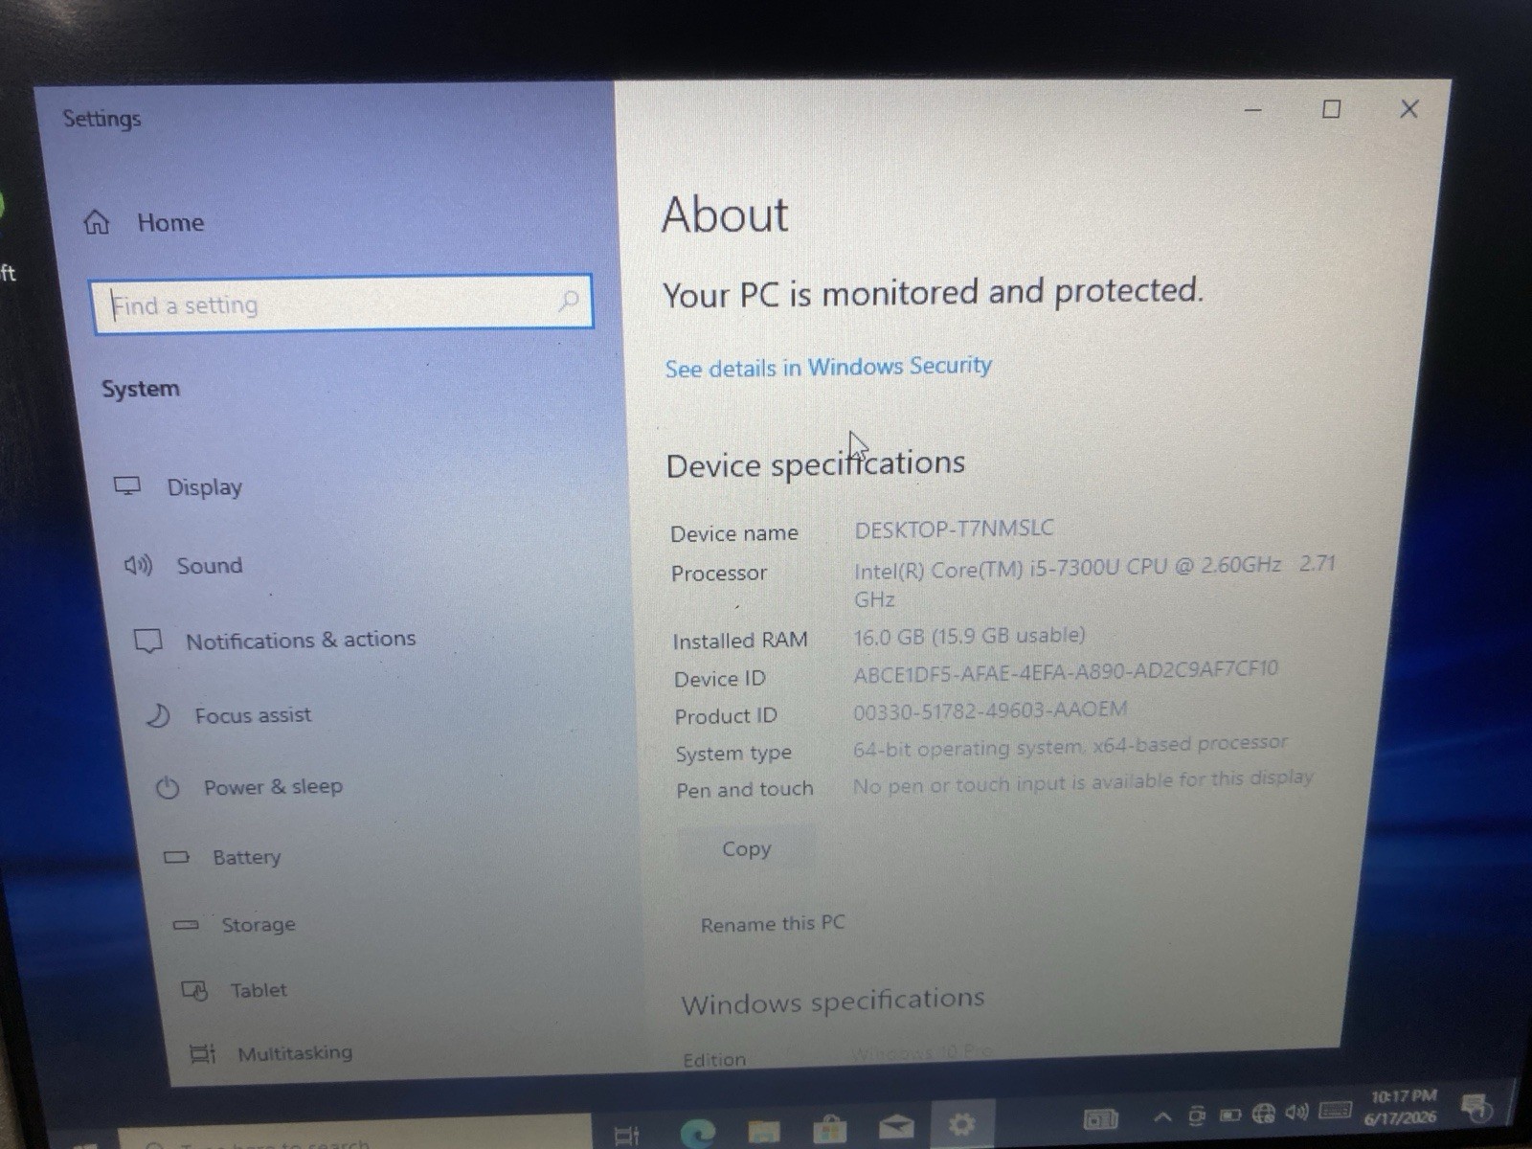Click the Settings gear on taskbar

coord(961,1123)
